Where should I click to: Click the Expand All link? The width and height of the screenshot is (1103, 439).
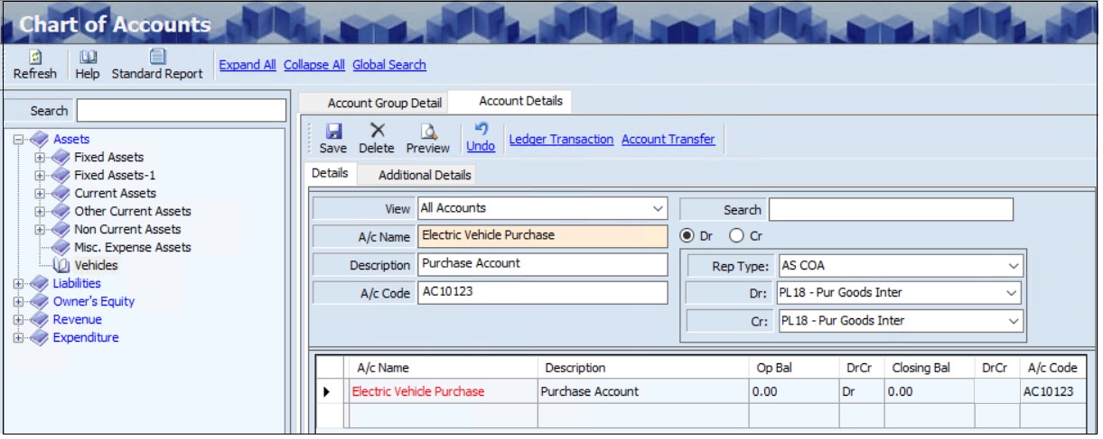pyautogui.click(x=248, y=65)
